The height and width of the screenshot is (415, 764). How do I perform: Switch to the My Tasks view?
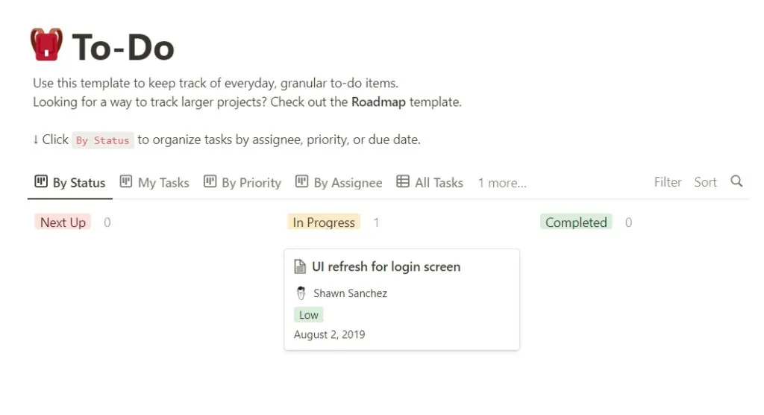(163, 183)
